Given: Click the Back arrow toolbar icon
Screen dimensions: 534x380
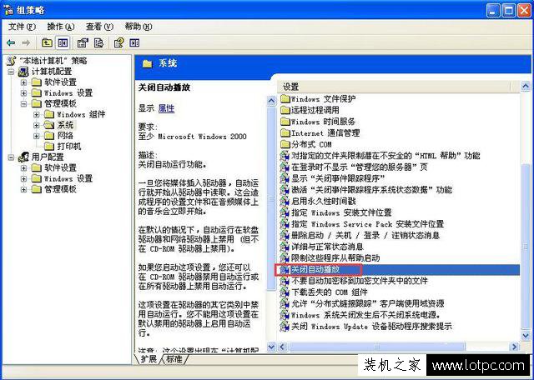Looking at the screenshot, I should [11, 42].
